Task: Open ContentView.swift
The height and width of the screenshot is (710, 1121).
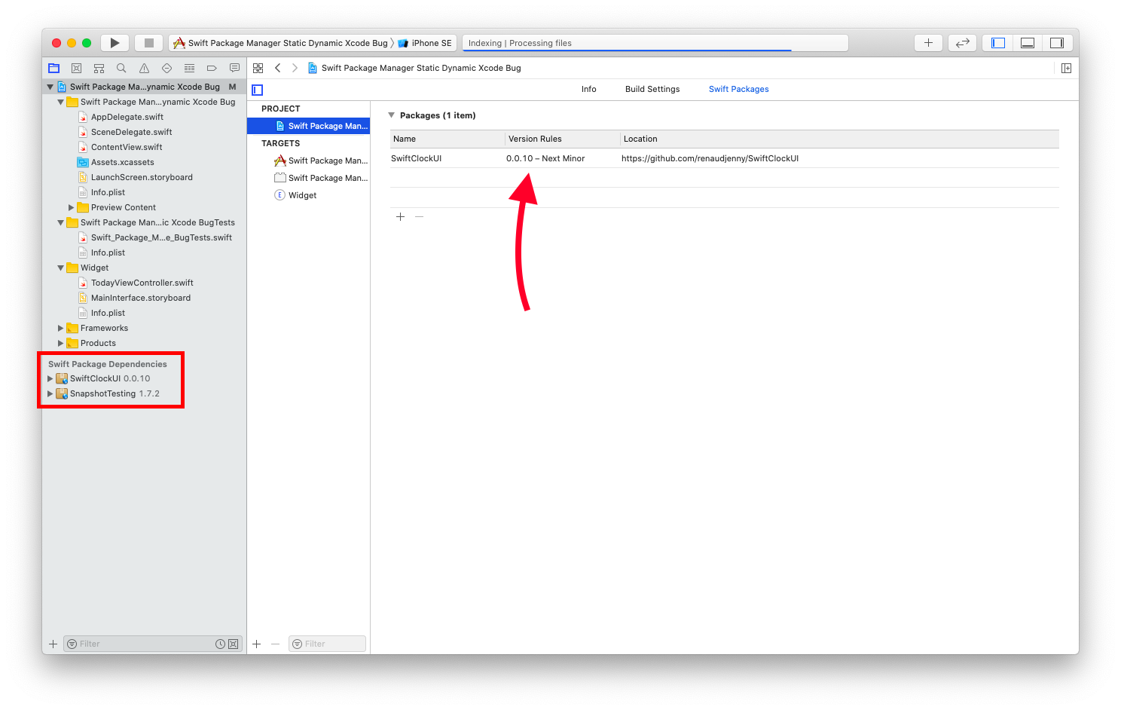Action: pos(127,147)
